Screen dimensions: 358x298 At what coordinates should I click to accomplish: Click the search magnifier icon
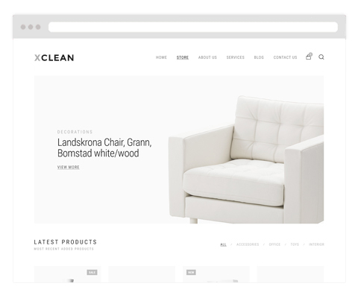point(321,57)
